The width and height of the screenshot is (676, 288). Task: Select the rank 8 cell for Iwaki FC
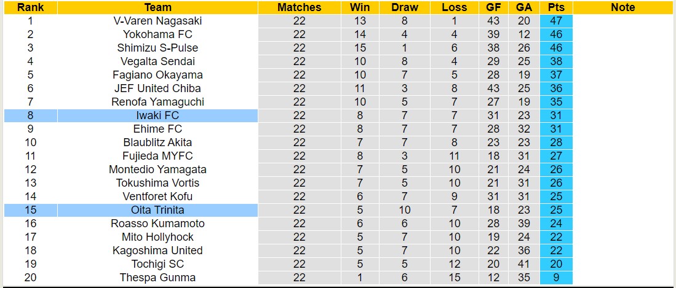30,115
